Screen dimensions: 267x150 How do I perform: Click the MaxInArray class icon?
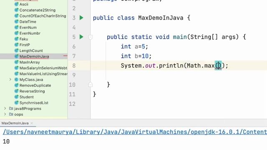pos(16,62)
